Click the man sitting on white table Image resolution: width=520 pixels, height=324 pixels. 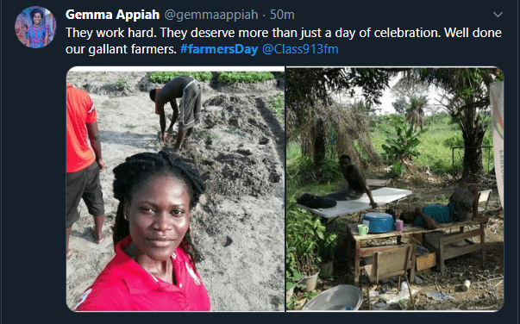(x=354, y=181)
